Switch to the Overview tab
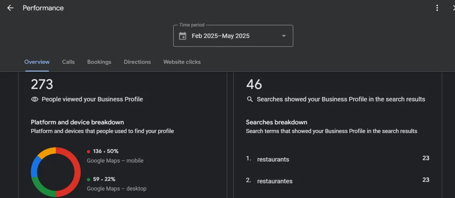455x198 pixels. click(x=37, y=62)
